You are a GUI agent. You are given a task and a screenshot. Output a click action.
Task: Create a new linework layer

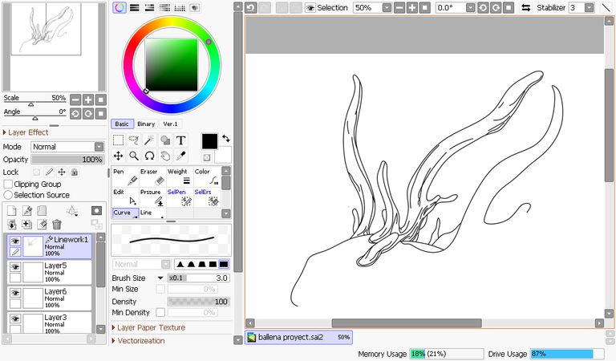point(27,211)
